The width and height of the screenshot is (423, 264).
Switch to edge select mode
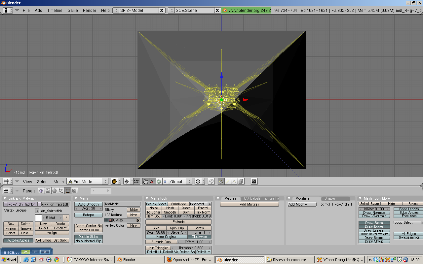coord(228,181)
